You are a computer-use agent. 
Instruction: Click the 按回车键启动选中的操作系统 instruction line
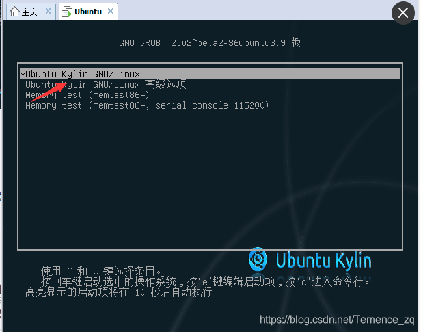click(x=206, y=281)
